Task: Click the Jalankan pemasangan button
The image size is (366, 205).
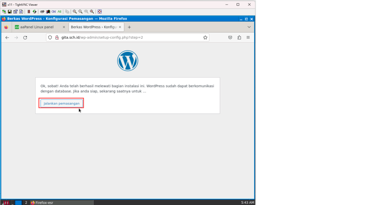Action: point(61,103)
